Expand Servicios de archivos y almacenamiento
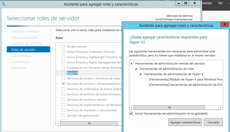230x132 pixels. [58, 84]
